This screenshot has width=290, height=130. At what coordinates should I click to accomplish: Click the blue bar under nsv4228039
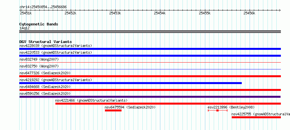150,49
